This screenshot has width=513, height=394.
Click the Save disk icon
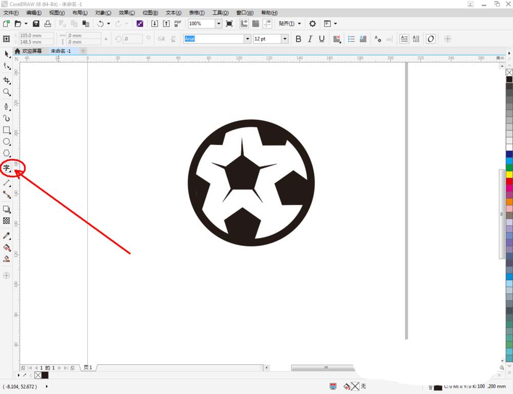point(36,24)
